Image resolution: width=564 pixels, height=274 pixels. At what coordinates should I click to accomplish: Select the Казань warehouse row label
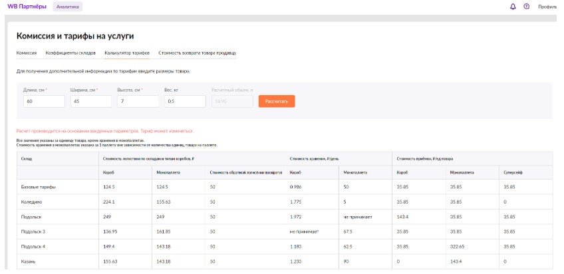(x=29, y=262)
